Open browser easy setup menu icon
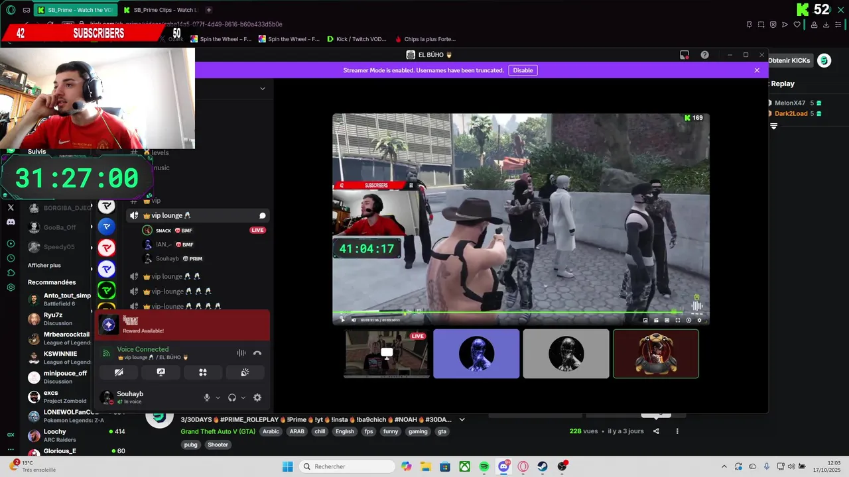Viewport: 849px width, 477px height. point(839,25)
